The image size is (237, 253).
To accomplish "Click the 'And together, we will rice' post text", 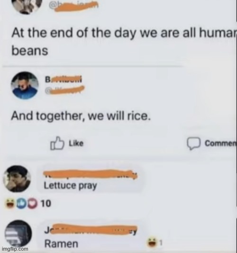I will [x=81, y=116].
